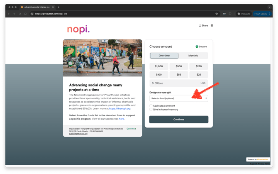
Task: Click the Share icon in page header
Action: coord(200,26)
